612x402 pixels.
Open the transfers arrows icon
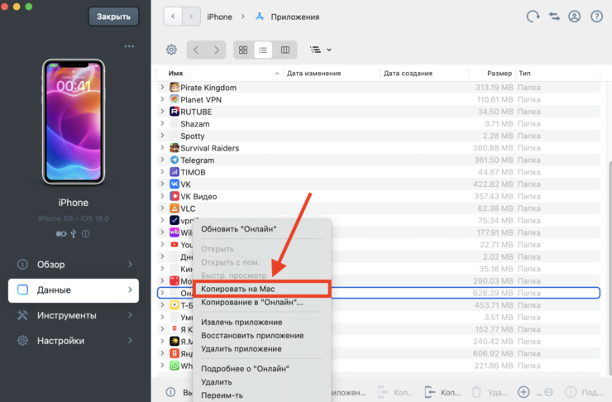click(554, 17)
